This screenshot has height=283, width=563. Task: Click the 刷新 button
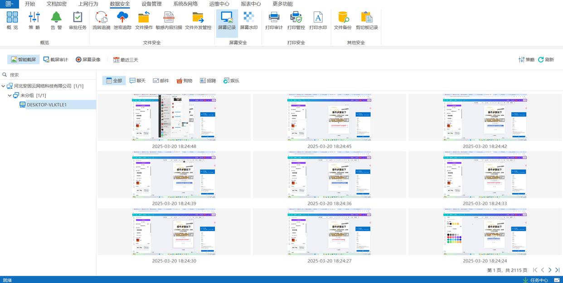coord(546,60)
